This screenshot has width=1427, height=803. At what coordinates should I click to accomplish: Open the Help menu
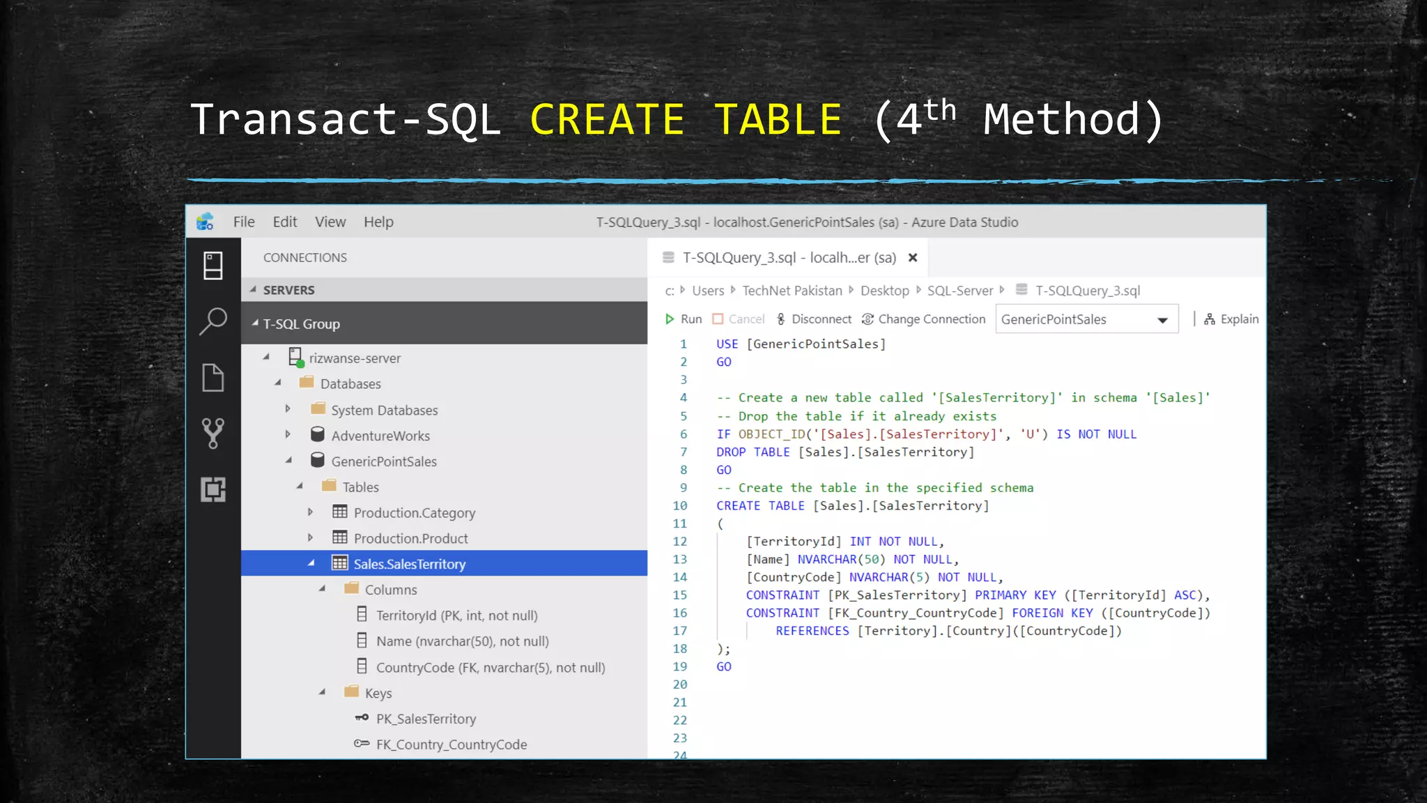(x=378, y=222)
